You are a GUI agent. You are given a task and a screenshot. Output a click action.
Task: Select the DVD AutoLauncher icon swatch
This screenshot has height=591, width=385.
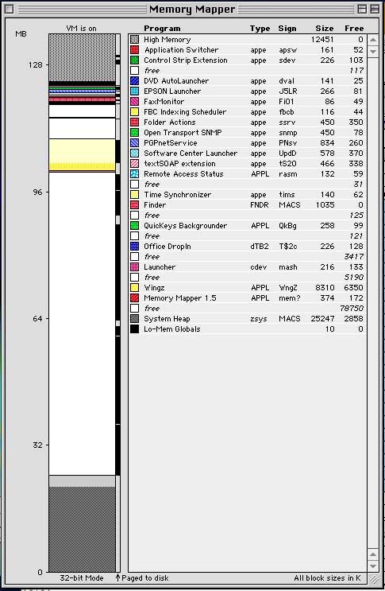pos(134,80)
